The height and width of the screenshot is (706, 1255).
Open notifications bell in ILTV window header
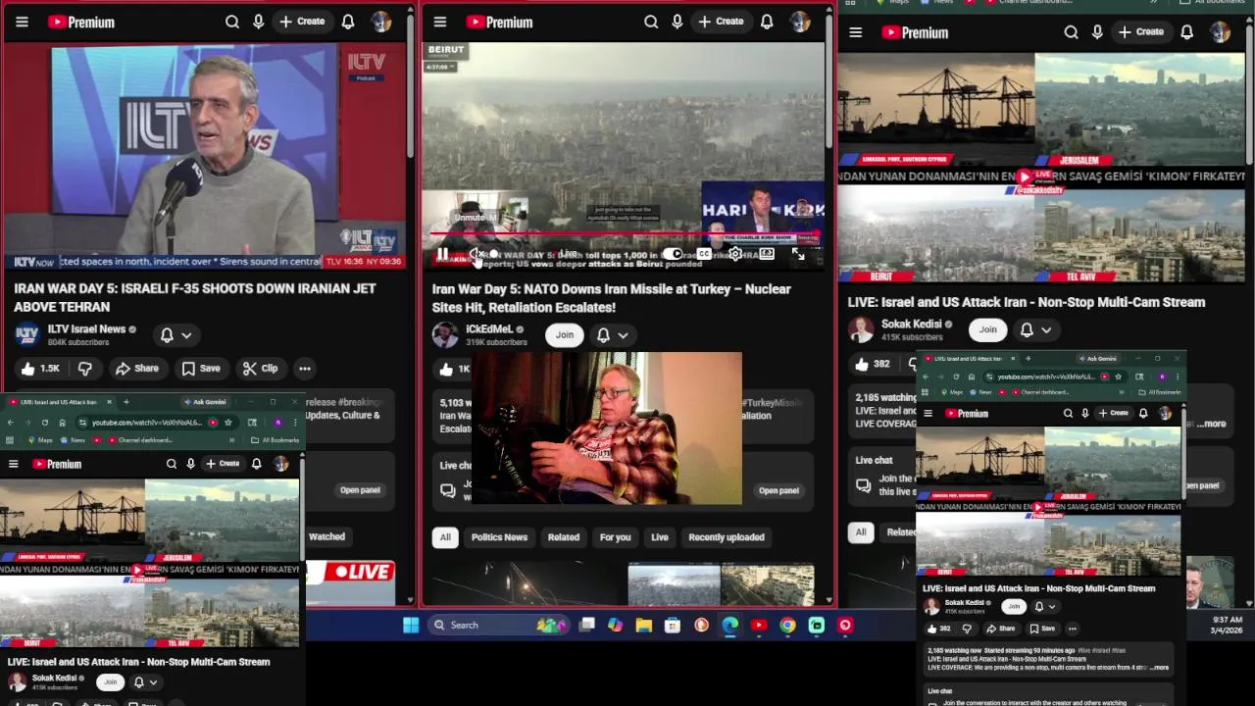click(348, 22)
